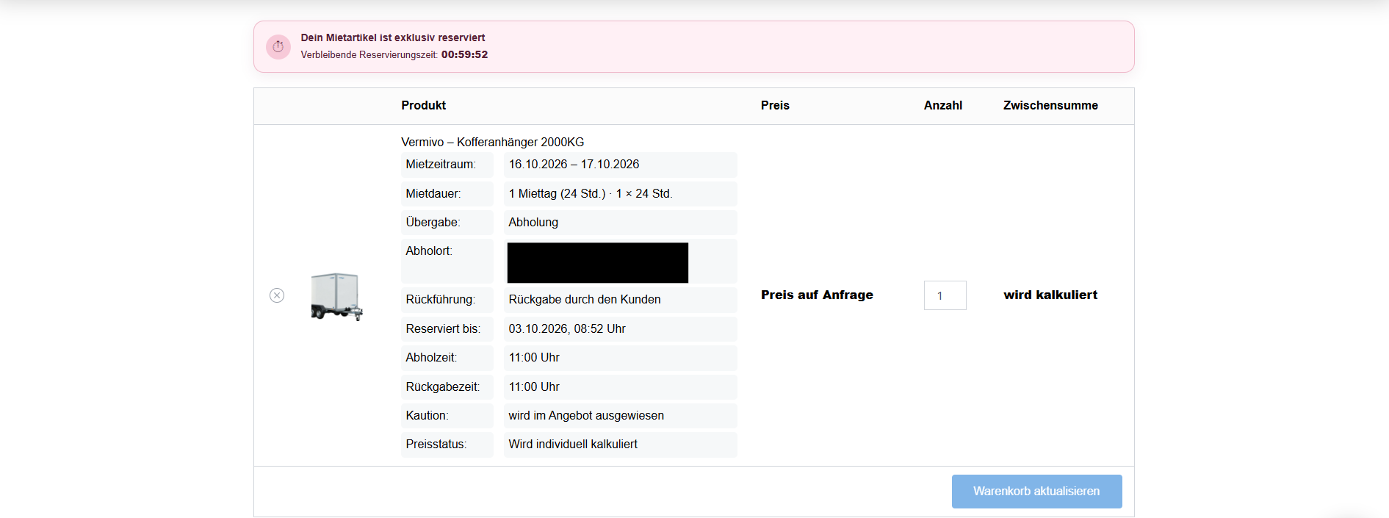Click the 11:00 Uhr value beside Abholzeit

click(534, 358)
